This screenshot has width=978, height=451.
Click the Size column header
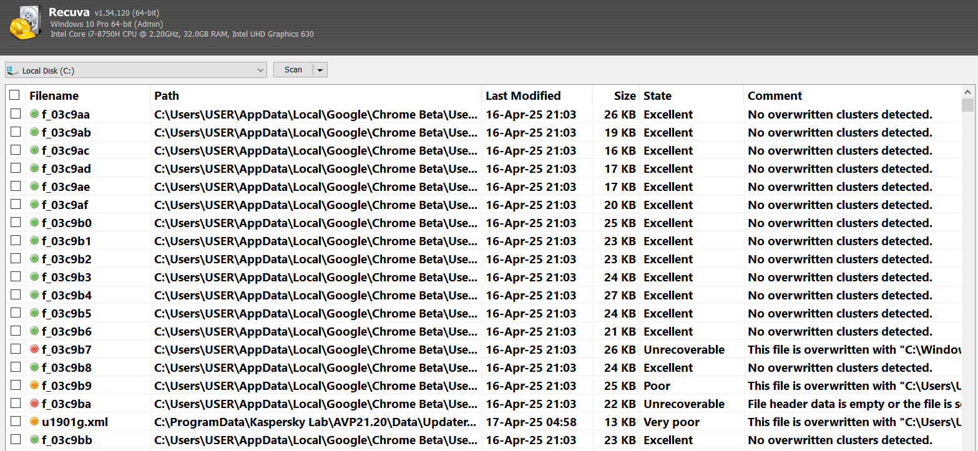[x=624, y=95]
